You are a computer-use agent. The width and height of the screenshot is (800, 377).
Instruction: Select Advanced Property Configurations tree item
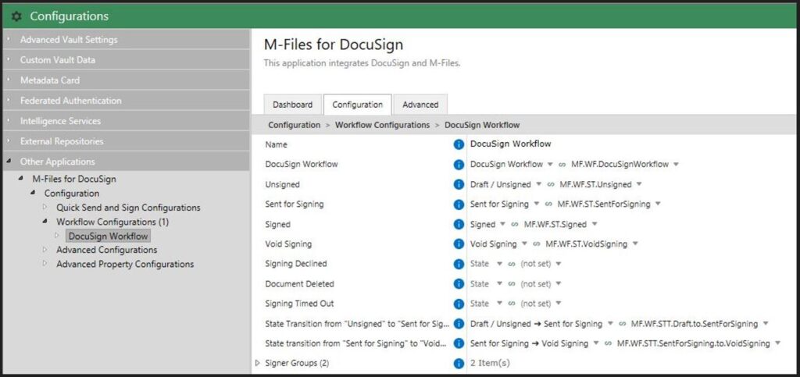[125, 264]
